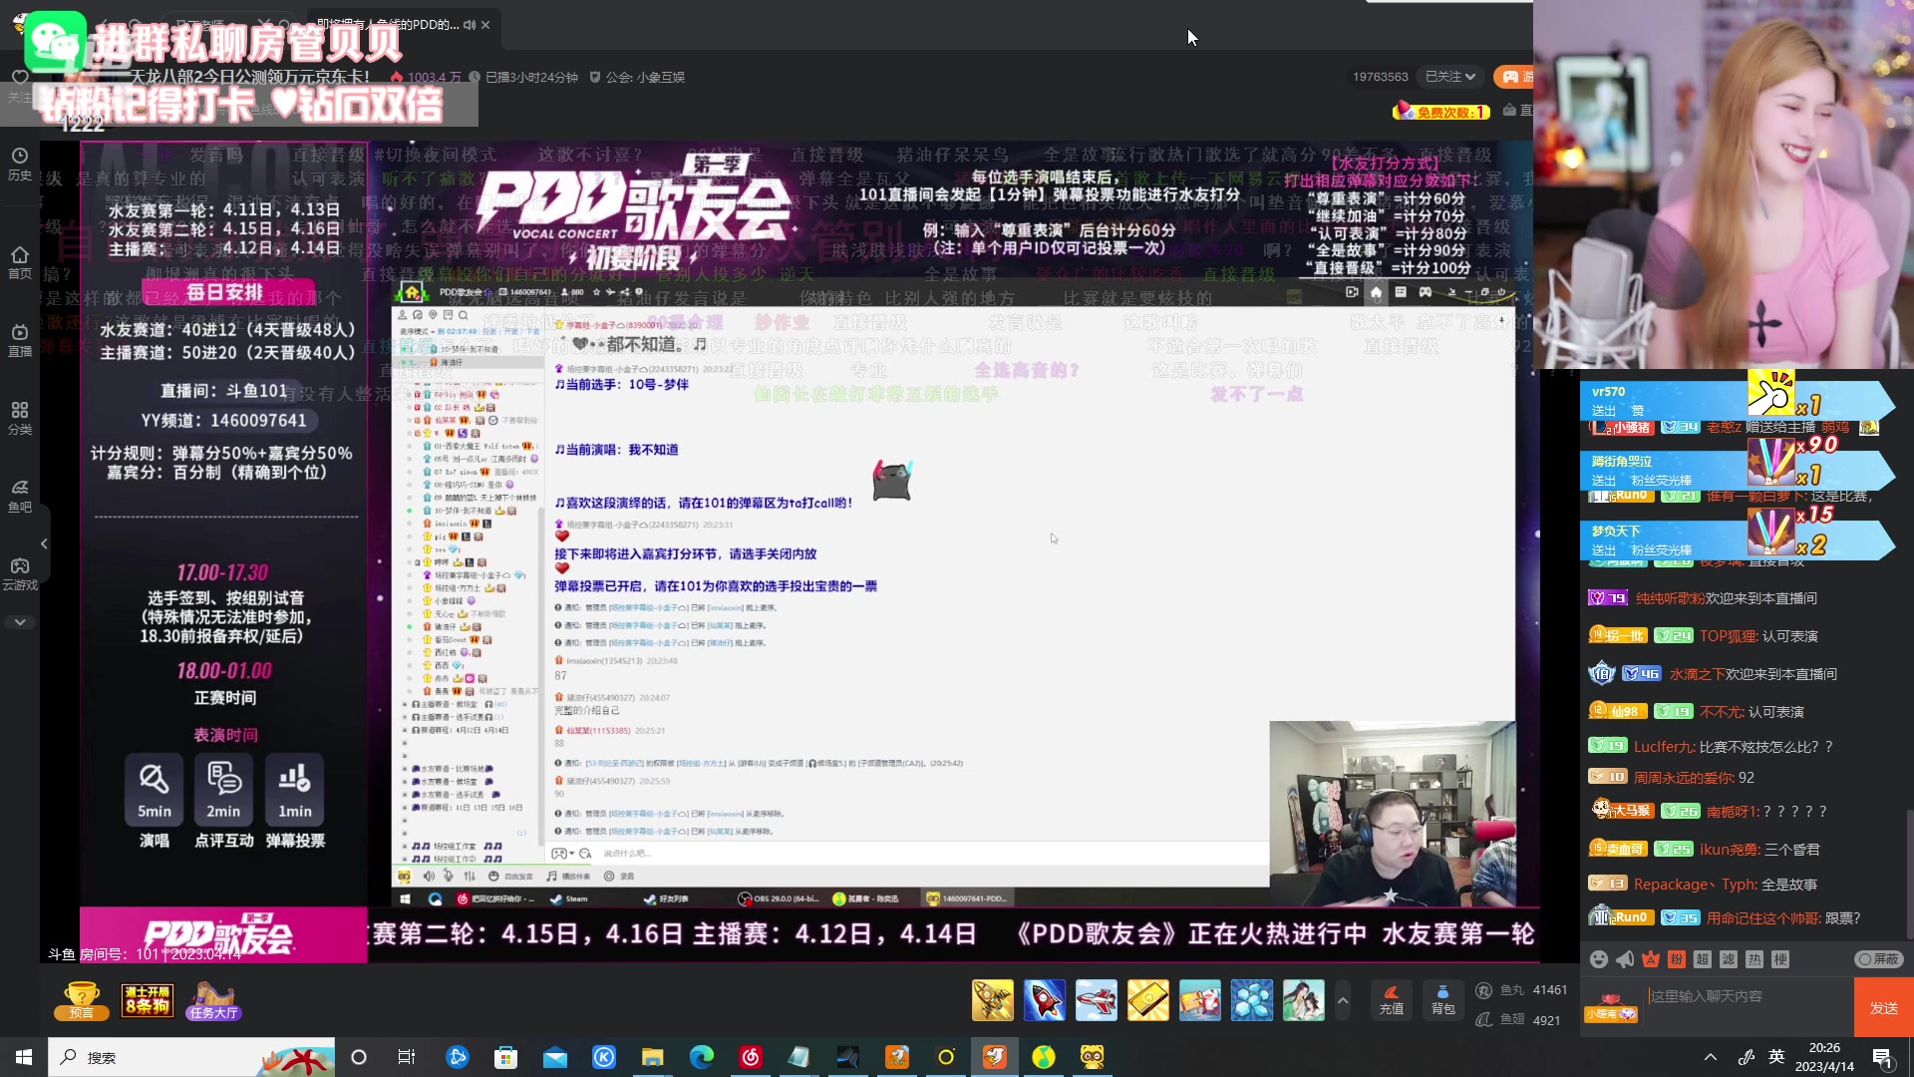The image size is (1914, 1077).
Task: Send the ancient couple gift
Action: 1304,1000
